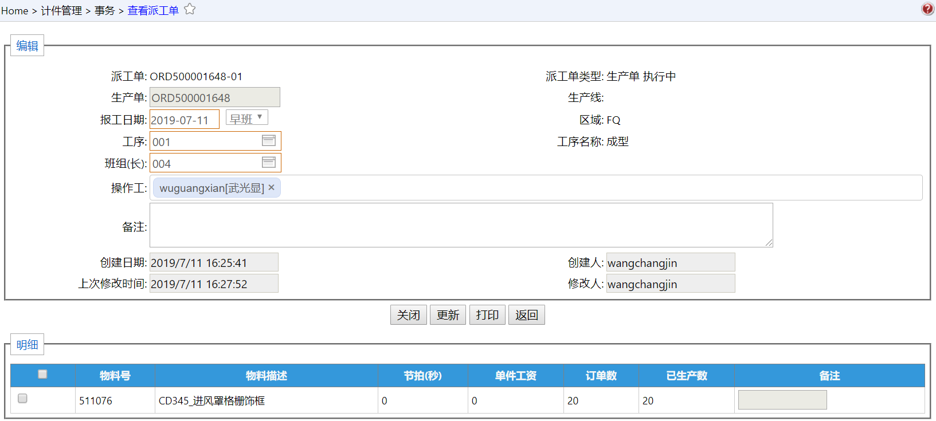Click the 关闭 button
This screenshot has height=421, width=936.
[409, 315]
